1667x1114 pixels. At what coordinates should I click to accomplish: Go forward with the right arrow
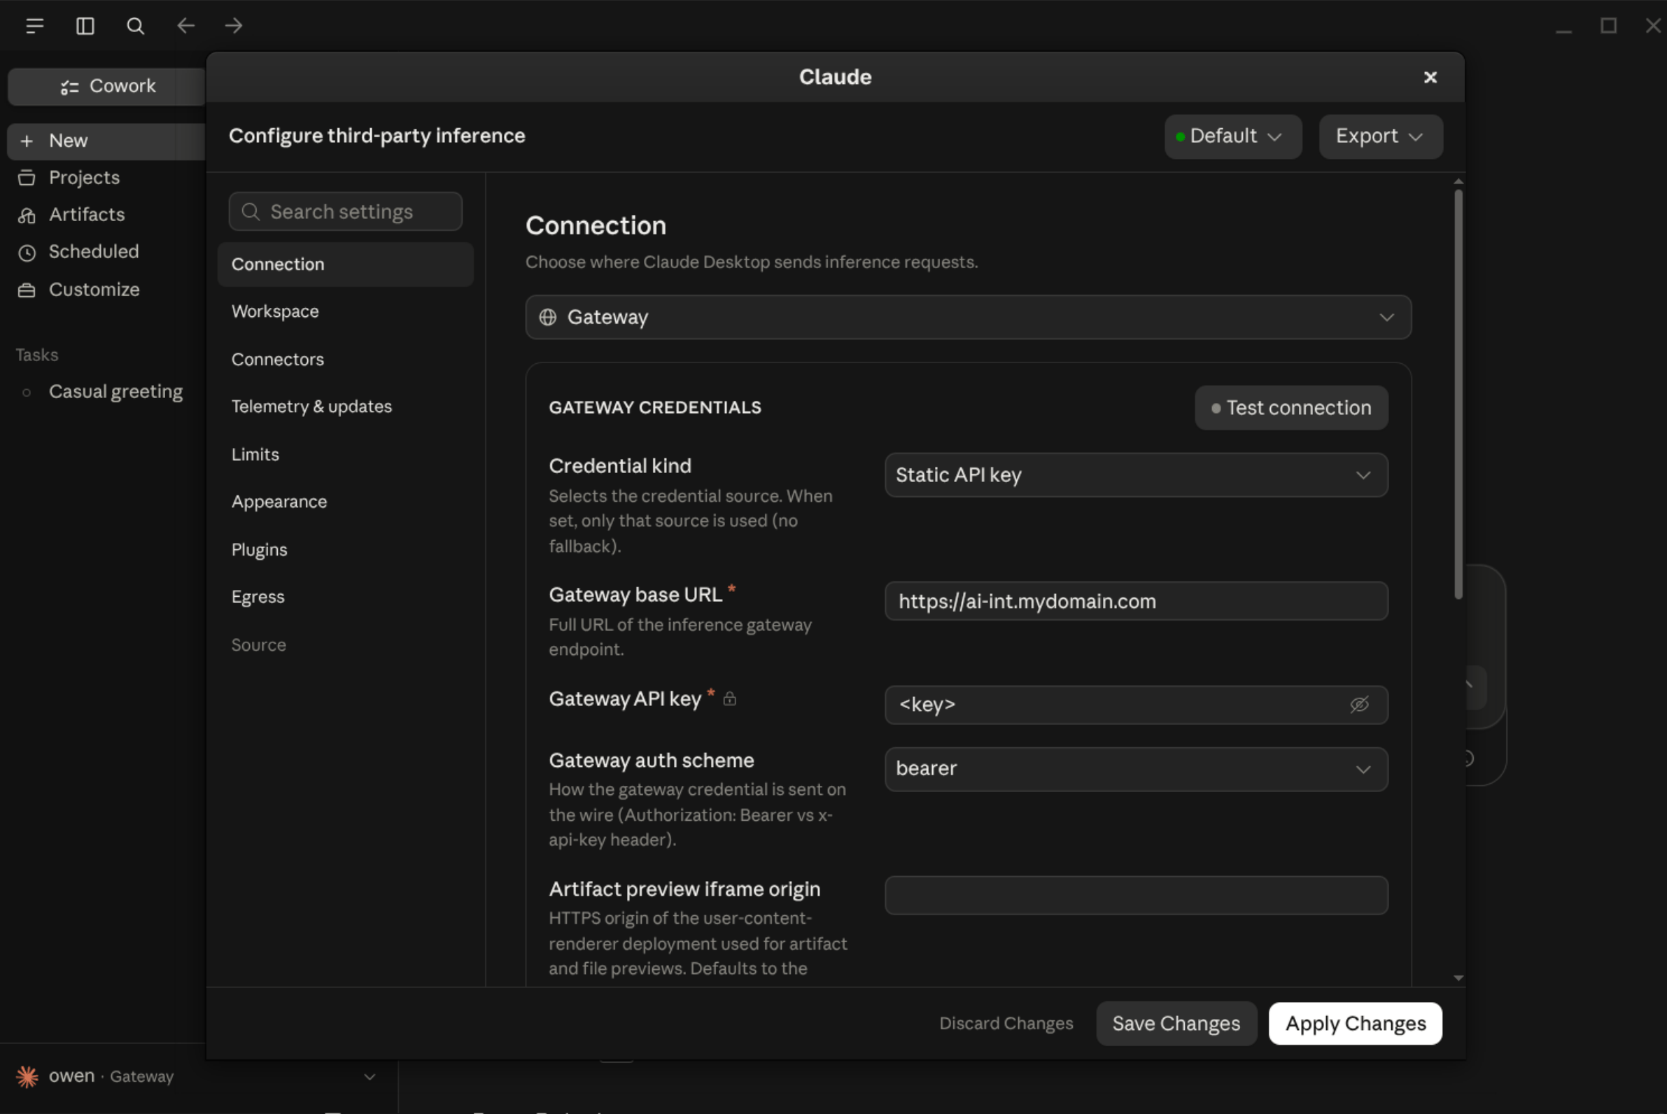pyautogui.click(x=234, y=27)
